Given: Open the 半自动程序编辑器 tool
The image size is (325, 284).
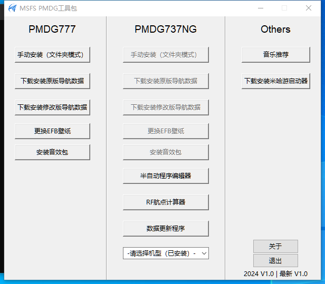Looking at the screenshot, I should coord(166,176).
